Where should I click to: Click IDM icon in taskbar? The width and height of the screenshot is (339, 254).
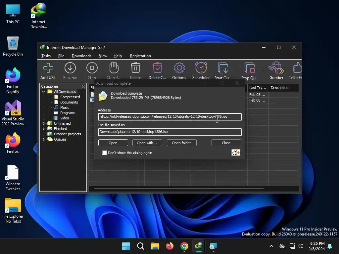click(x=199, y=246)
